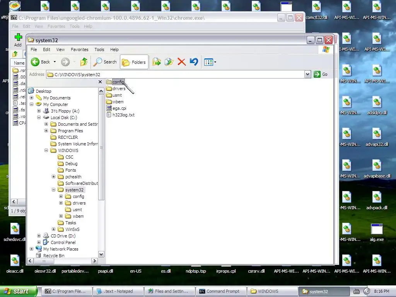This screenshot has width=396, height=297.
Task: Open the Favorites menu in system32
Action: (80, 49)
